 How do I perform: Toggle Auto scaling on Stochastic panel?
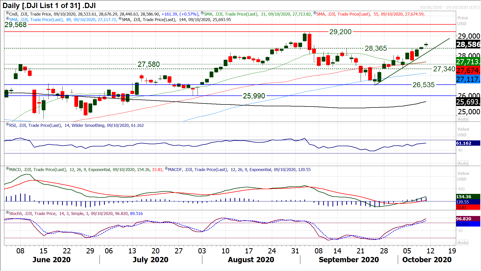[x=463, y=243]
